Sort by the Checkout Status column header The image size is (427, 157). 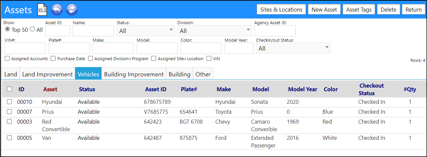coord(371,89)
